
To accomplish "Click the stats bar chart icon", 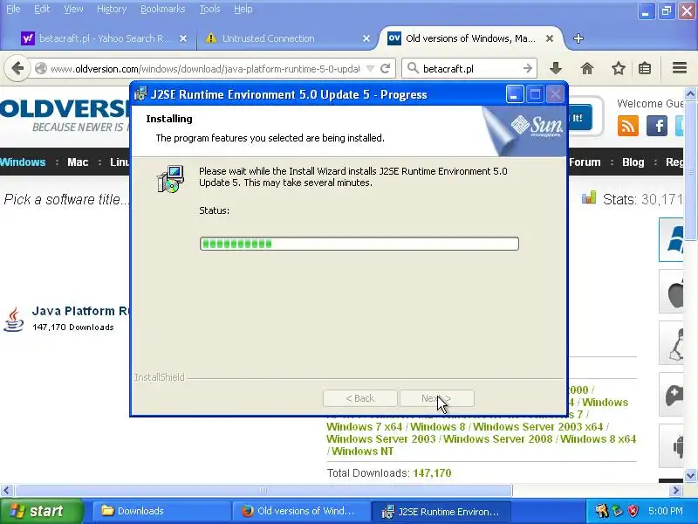I will [x=588, y=198].
